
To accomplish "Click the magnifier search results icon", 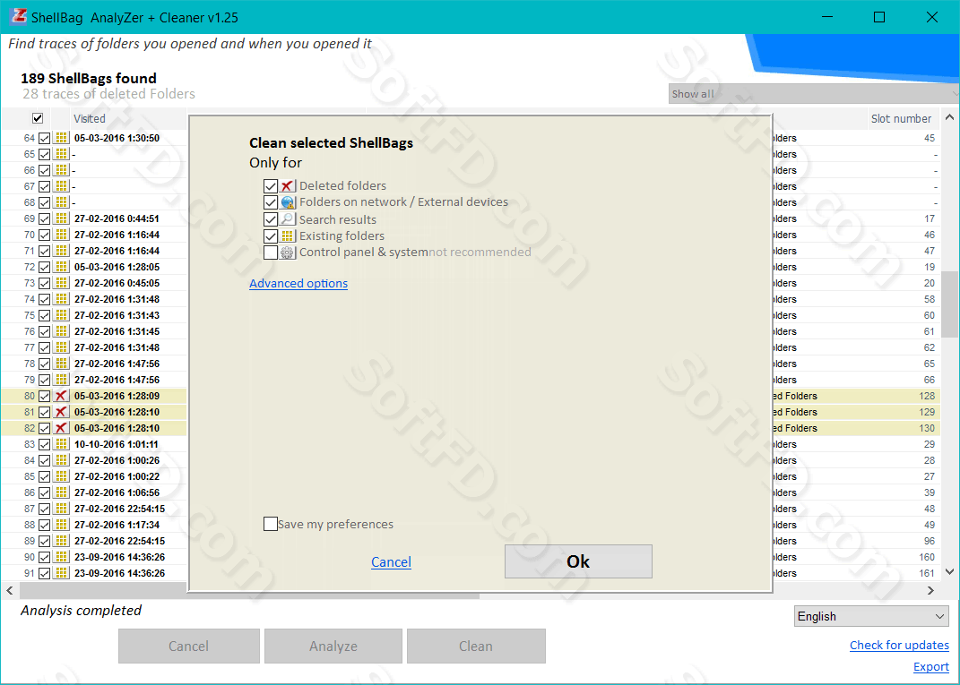I will [x=287, y=219].
